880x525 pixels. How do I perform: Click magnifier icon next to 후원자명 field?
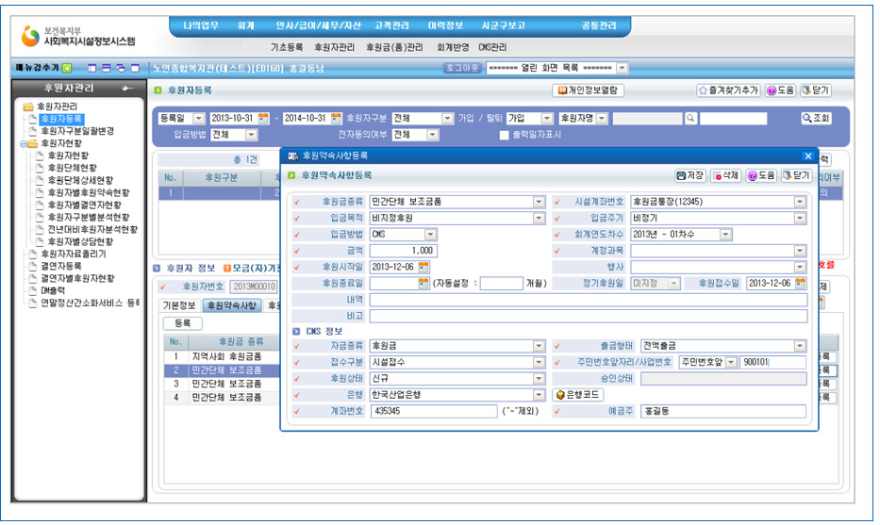(x=690, y=119)
